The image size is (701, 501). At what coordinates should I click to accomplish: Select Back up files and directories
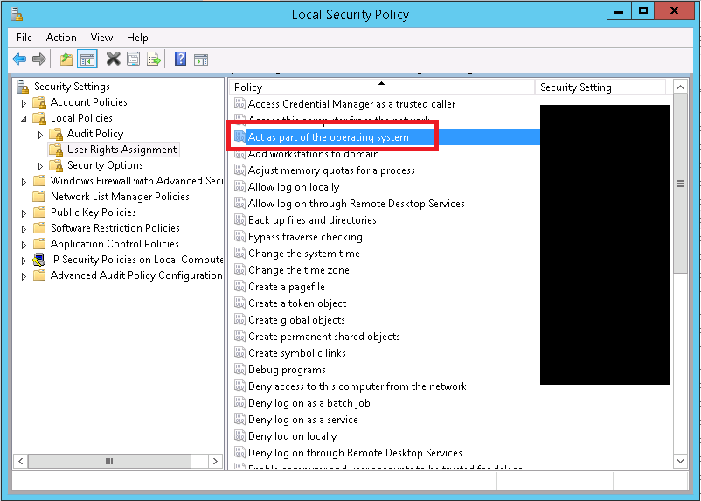(x=312, y=220)
